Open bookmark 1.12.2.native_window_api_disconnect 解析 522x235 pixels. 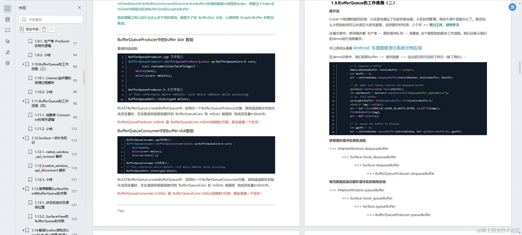(x=52, y=168)
